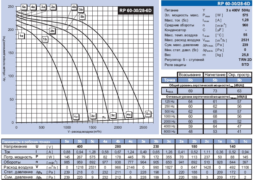Select the 1b curve label on the graph
This screenshot has height=180, width=253.
pyautogui.click(x=45, y=39)
